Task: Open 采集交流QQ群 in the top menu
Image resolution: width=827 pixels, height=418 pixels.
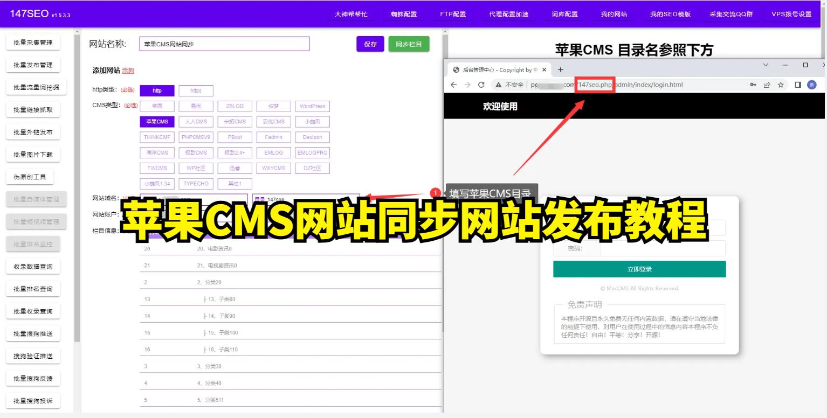Action: coord(731,14)
